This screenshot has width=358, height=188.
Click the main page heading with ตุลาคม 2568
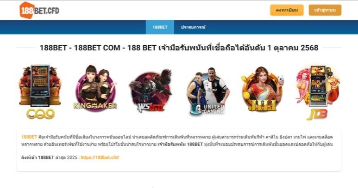point(179,48)
